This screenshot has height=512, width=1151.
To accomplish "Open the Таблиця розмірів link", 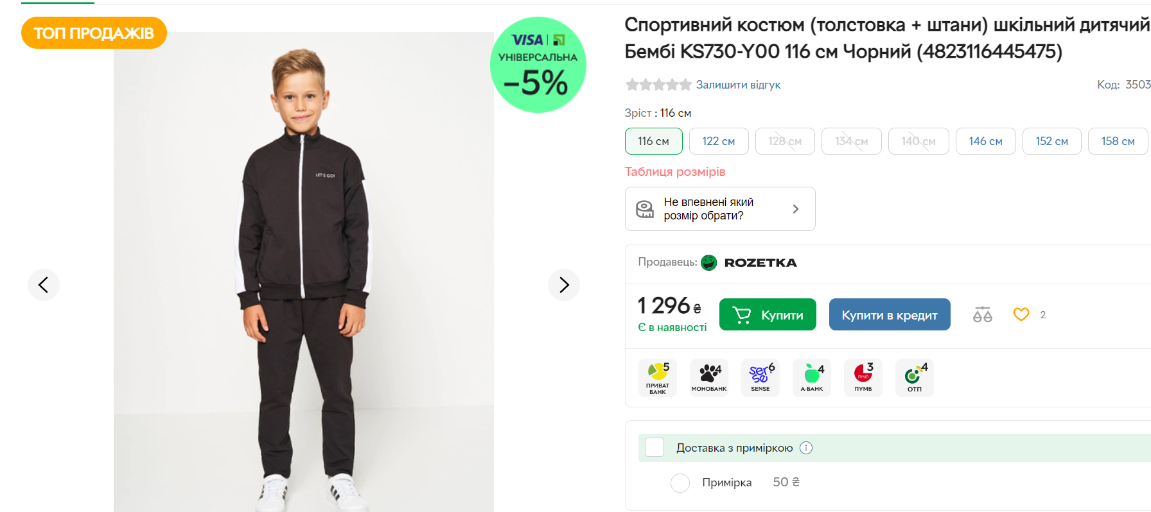I will (675, 171).
